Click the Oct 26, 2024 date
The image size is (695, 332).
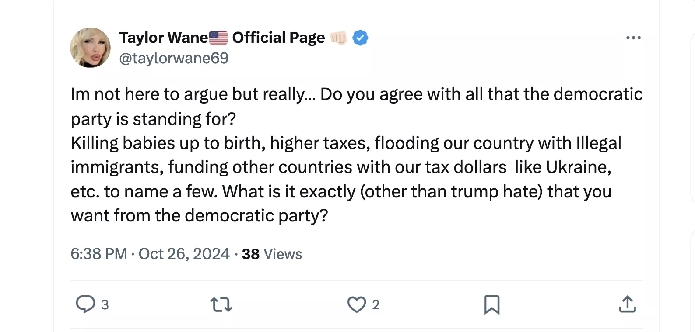pyautogui.click(x=184, y=254)
